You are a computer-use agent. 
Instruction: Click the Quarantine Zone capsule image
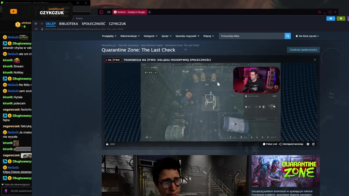click(x=285, y=171)
